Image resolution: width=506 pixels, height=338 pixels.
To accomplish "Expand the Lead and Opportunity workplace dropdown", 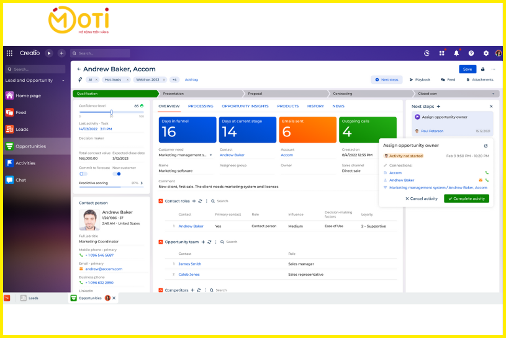I will (x=63, y=81).
